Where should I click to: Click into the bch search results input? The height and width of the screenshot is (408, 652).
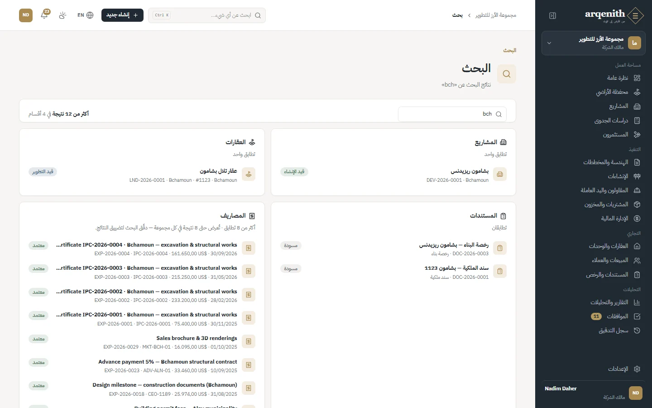[452, 114]
